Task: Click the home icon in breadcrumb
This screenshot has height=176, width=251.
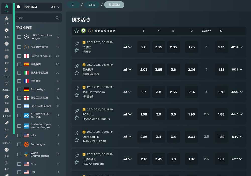Action: pos(73,5)
